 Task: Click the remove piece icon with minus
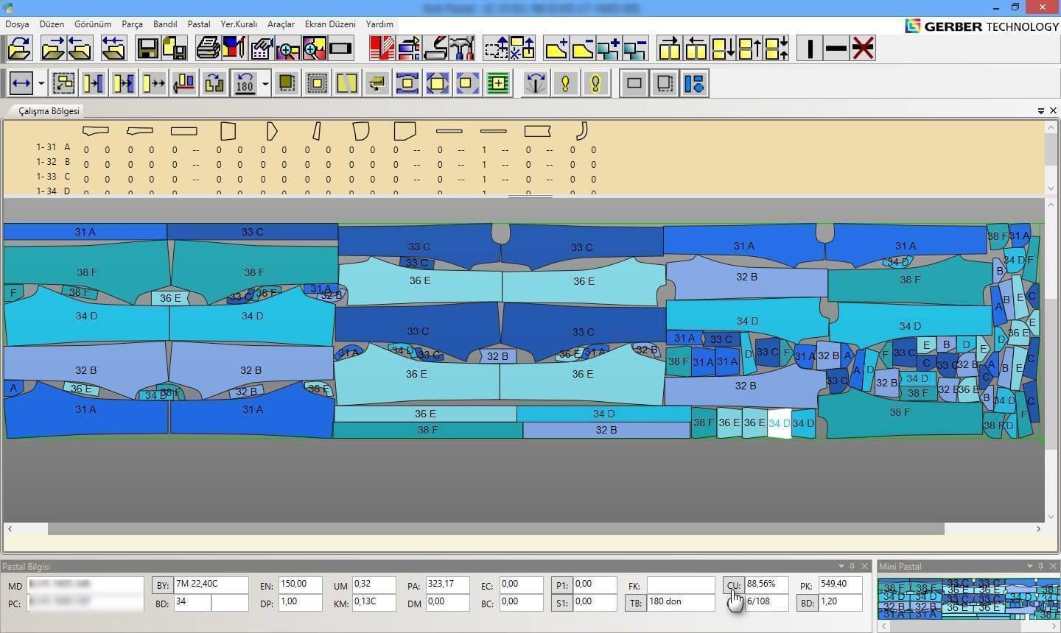click(583, 49)
